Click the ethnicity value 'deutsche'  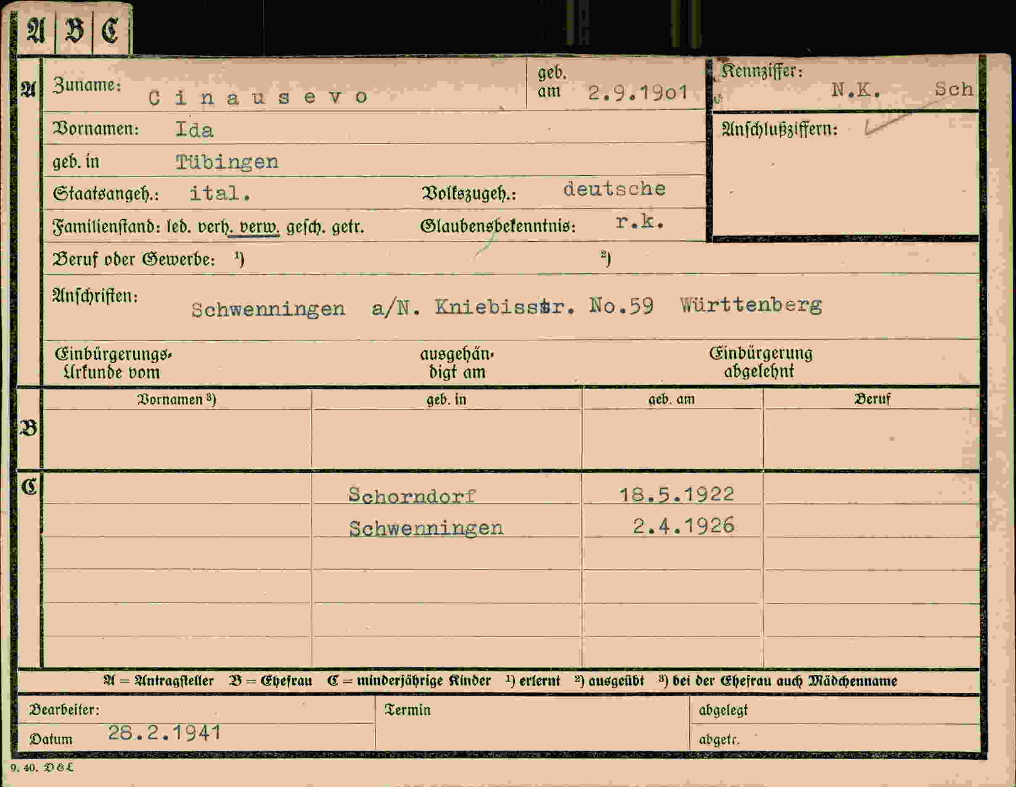(614, 189)
